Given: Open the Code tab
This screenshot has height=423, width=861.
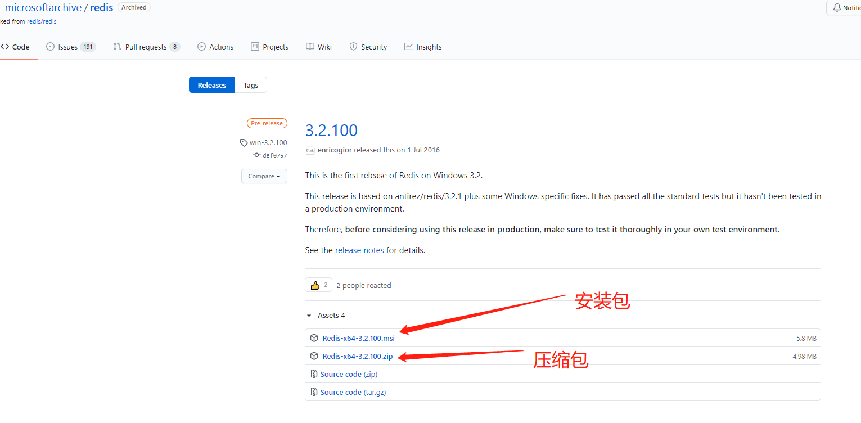Looking at the screenshot, I should click(x=15, y=47).
